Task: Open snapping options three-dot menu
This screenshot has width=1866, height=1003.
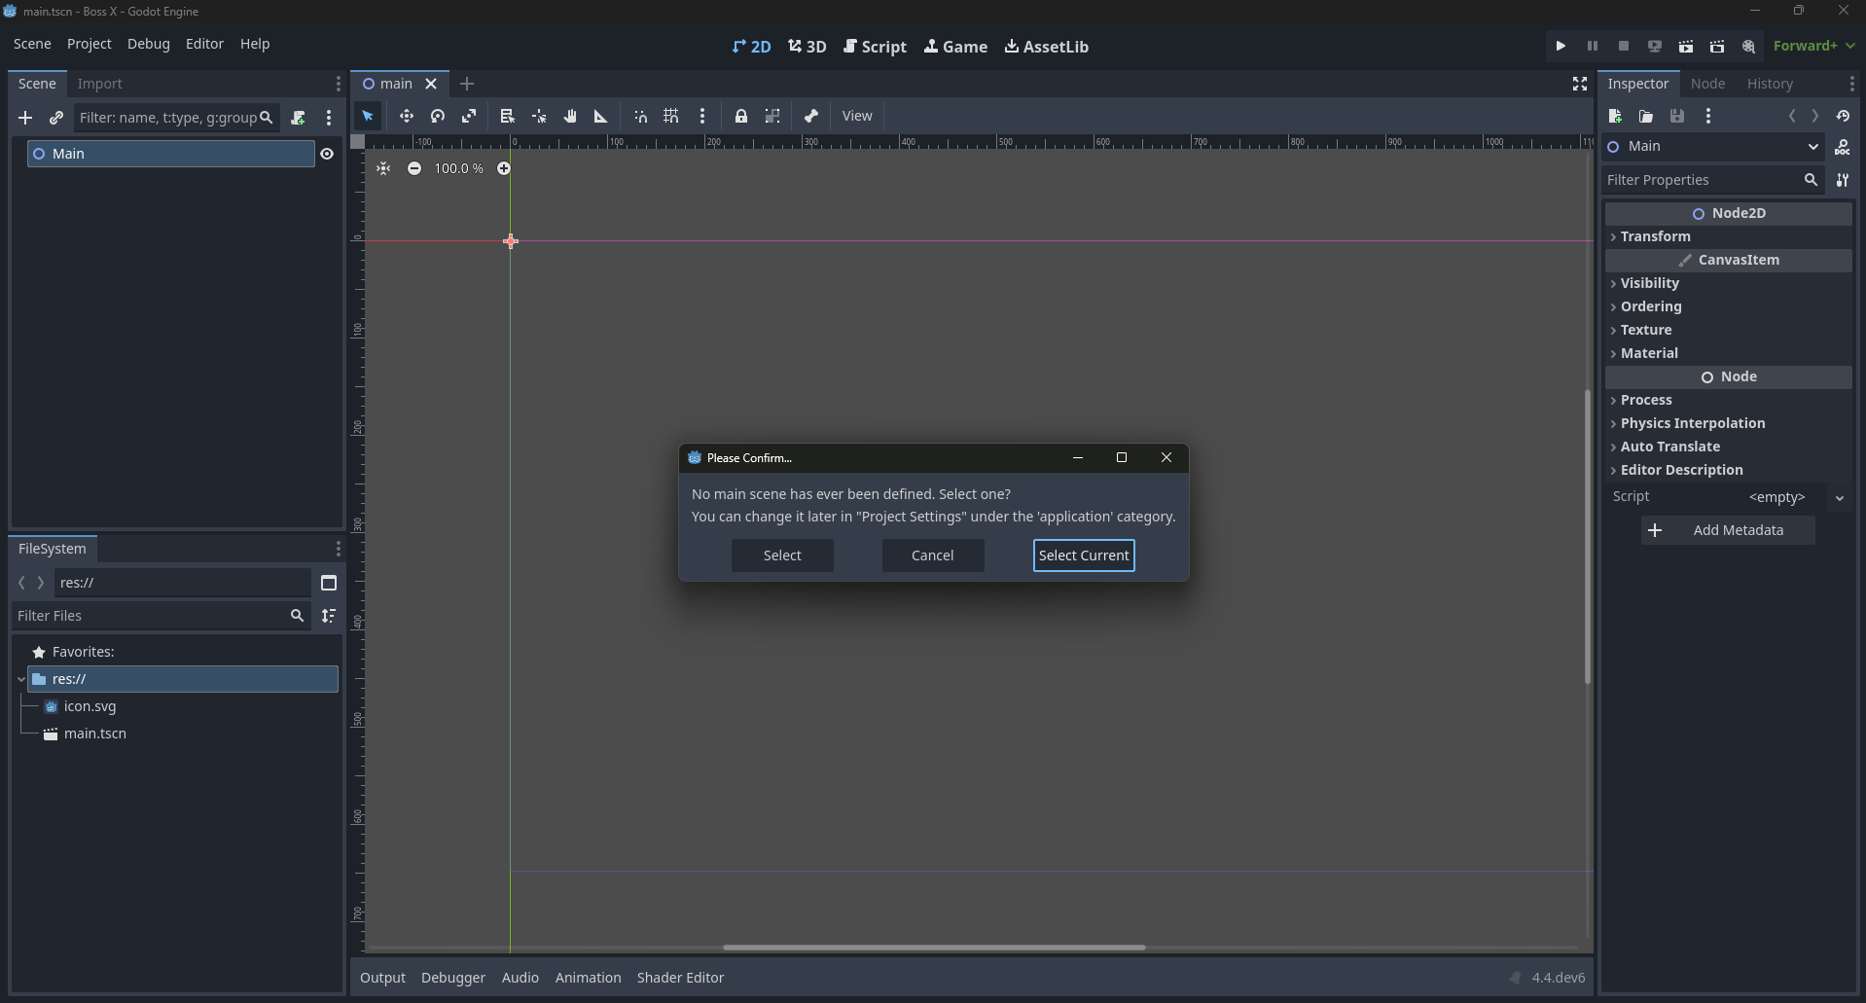Action: (x=702, y=116)
